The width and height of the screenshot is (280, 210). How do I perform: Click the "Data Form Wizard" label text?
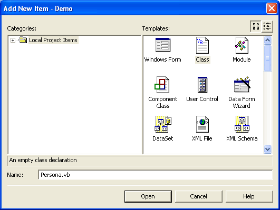(x=242, y=102)
